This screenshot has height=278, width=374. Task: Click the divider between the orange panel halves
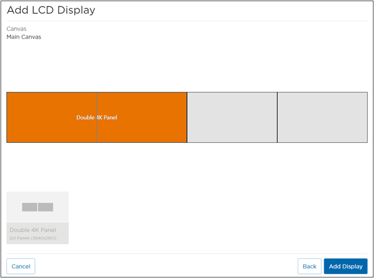tap(97, 133)
